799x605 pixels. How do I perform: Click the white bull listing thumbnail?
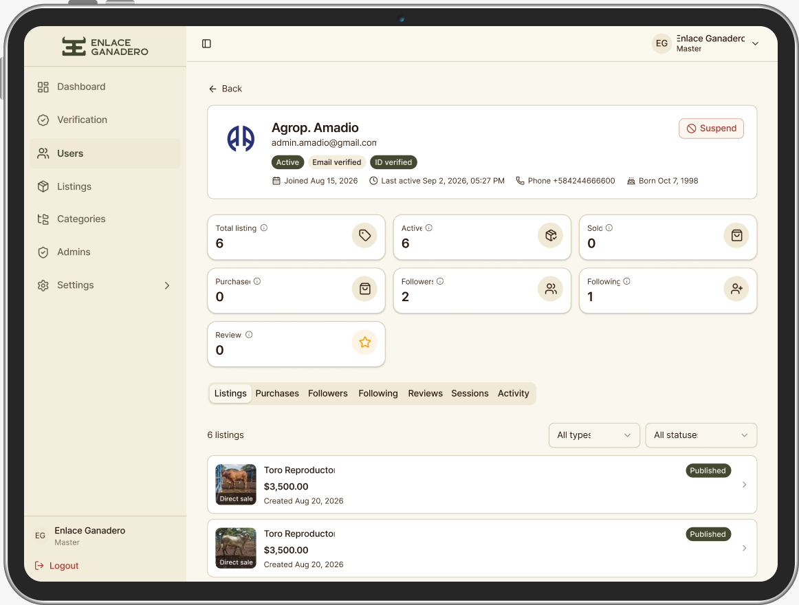236,548
